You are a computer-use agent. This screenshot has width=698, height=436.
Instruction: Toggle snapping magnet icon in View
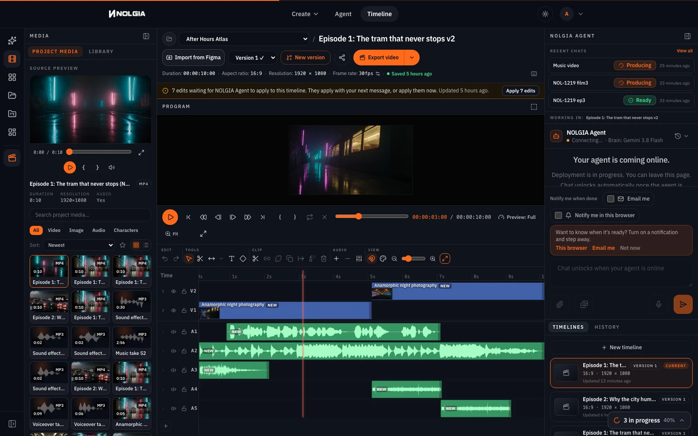(x=372, y=259)
